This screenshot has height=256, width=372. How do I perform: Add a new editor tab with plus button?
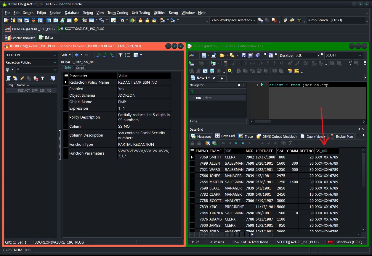(x=222, y=78)
